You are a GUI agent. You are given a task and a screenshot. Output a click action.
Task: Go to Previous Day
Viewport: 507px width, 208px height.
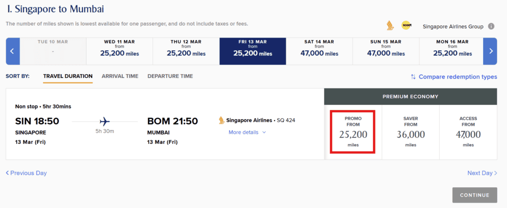26,173
